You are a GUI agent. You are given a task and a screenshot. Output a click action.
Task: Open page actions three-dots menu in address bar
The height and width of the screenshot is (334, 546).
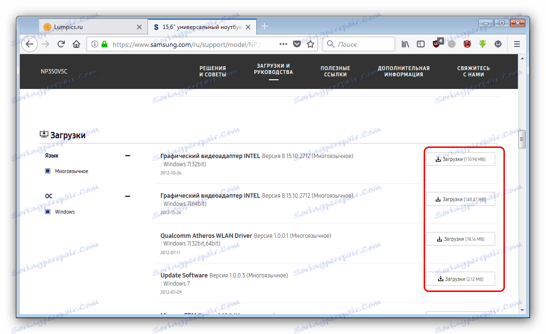pos(283,44)
